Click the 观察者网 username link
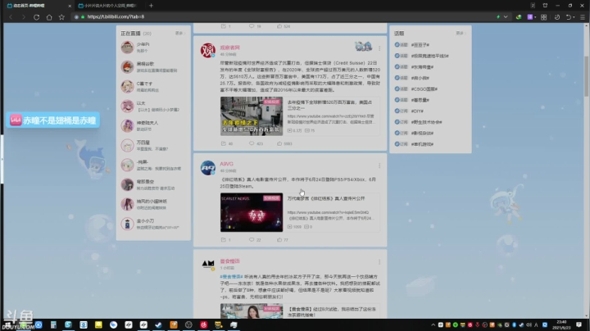Viewport: 590px width, 331px height. pyautogui.click(x=229, y=48)
